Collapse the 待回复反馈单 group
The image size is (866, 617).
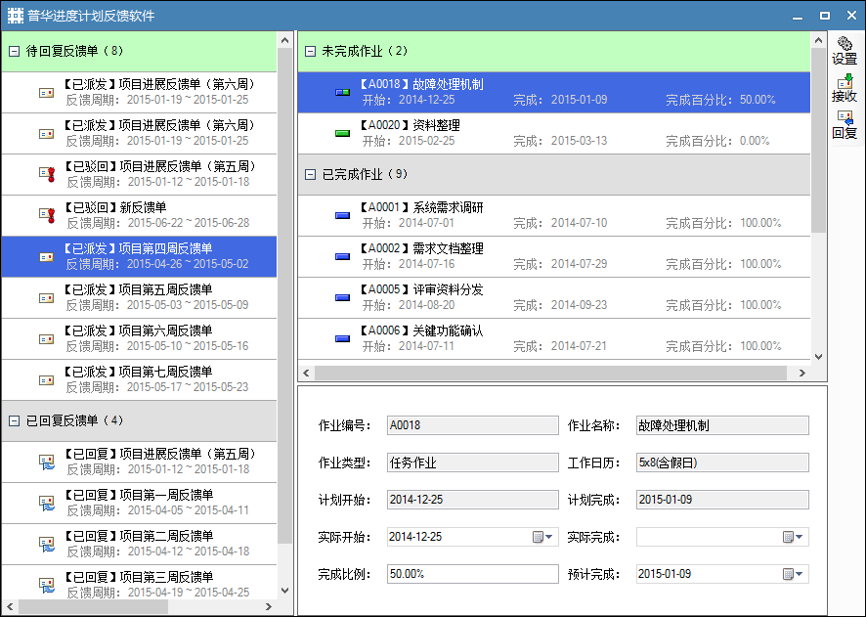(x=15, y=52)
